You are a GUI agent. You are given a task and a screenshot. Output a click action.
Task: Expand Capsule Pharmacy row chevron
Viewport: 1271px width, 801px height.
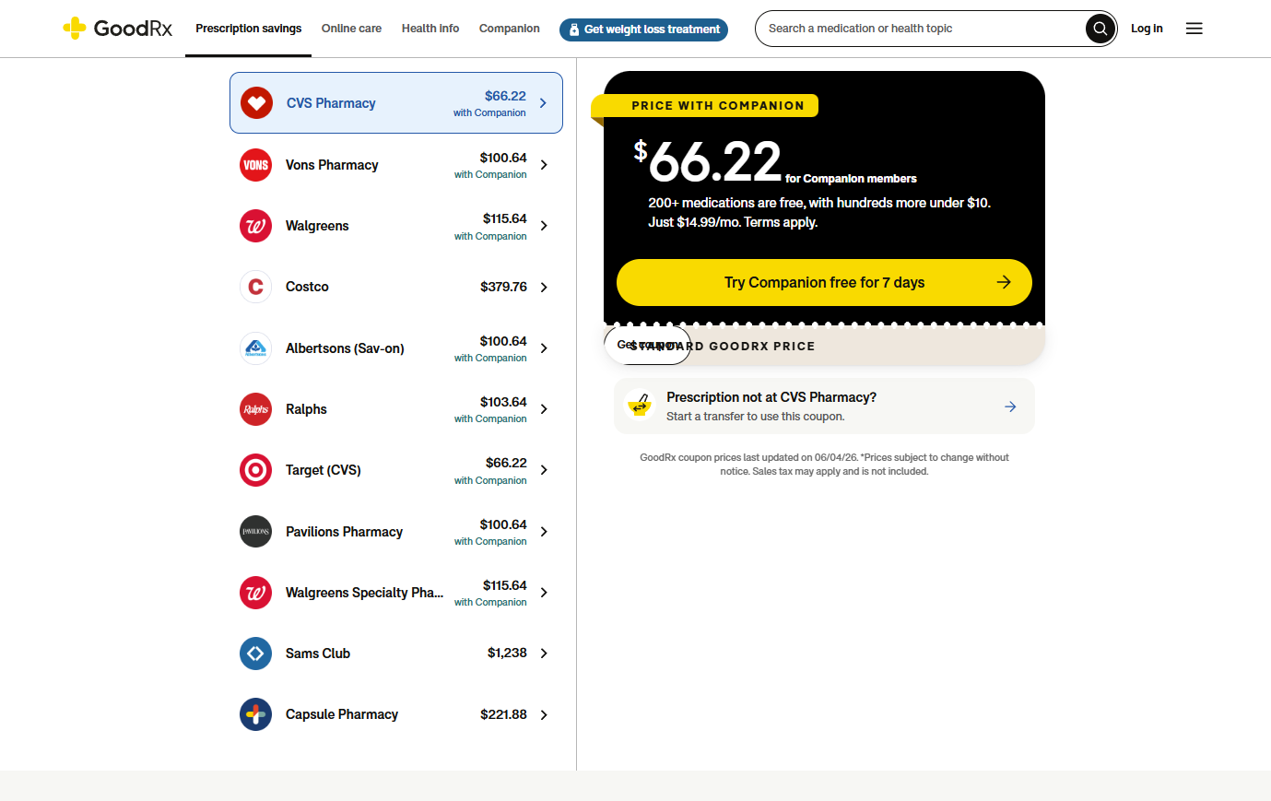[544, 715]
